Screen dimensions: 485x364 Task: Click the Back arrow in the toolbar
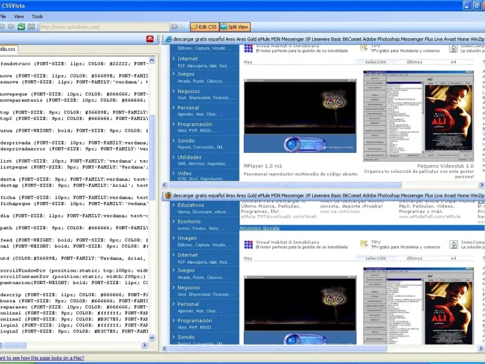pos(2,27)
